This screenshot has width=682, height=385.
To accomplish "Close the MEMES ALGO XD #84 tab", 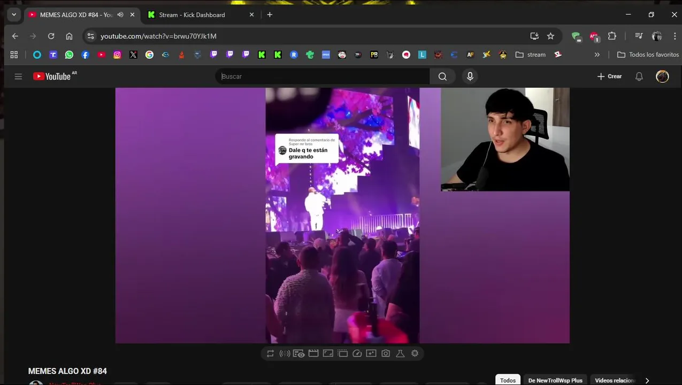I will coord(132,15).
